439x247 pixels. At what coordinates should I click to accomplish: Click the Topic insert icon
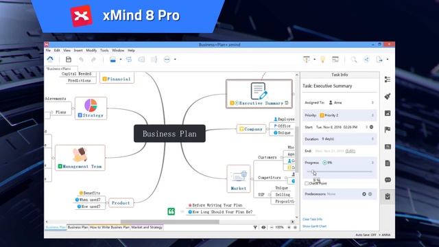coord(112,60)
